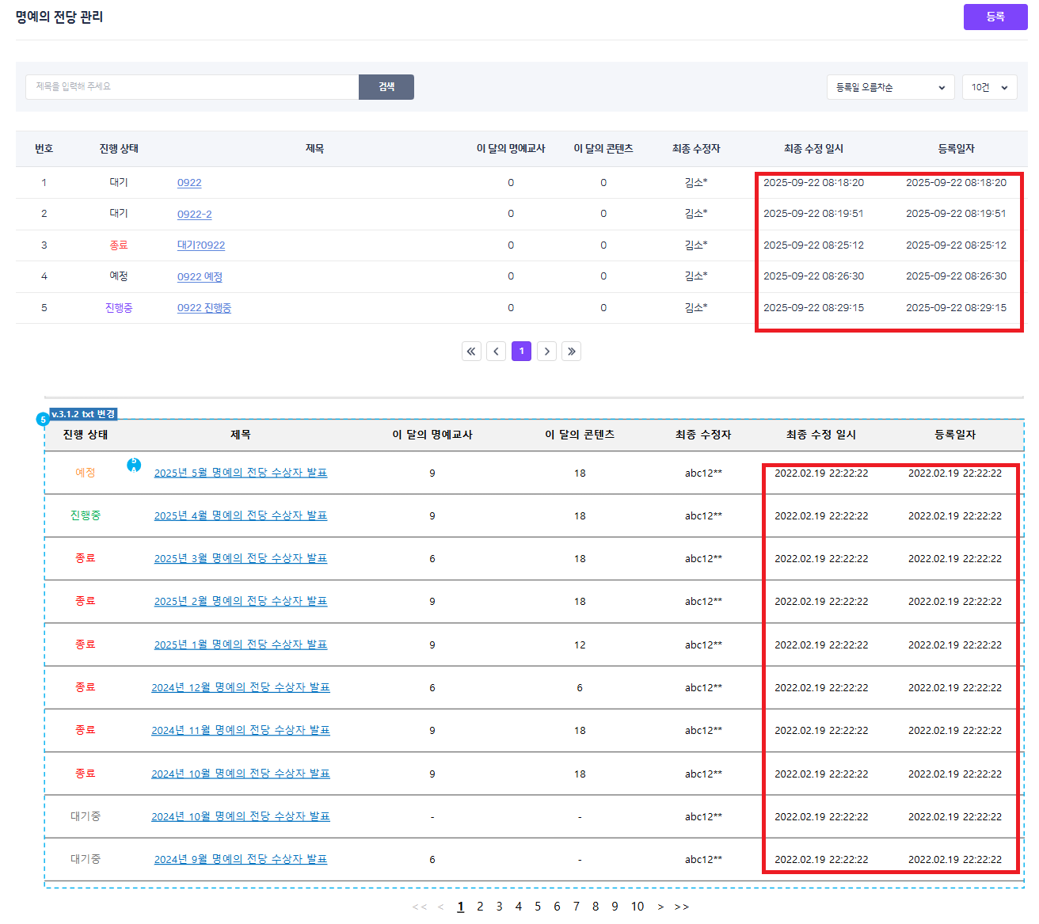1039x924 pixels.
Task: Click the purple 등록 button
Action: point(995,17)
